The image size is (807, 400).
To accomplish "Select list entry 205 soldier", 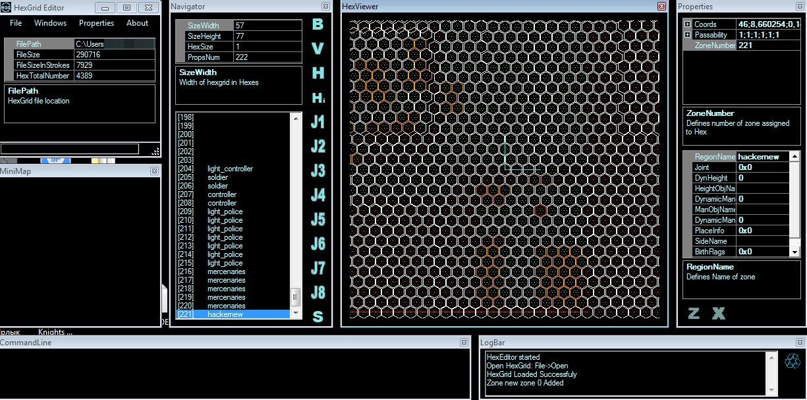I will 233,177.
